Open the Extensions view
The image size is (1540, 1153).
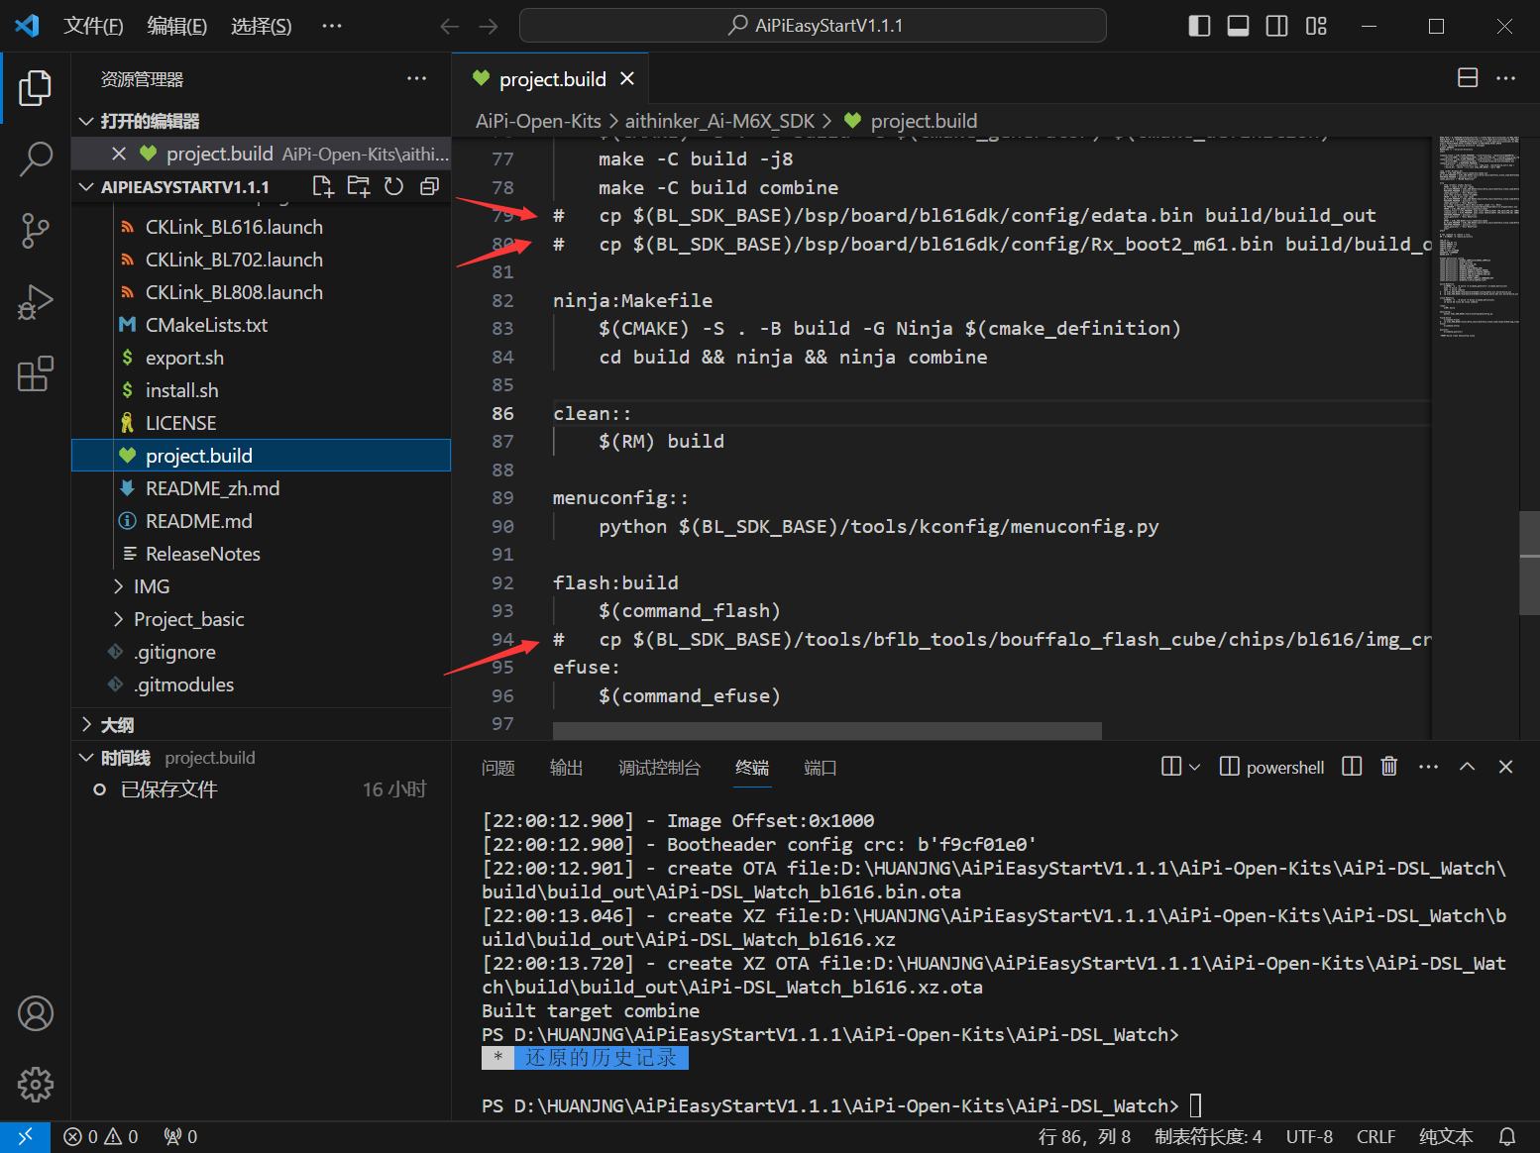(x=36, y=373)
